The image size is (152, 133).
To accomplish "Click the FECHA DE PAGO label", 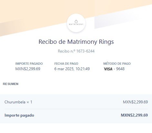I will 66,63.
